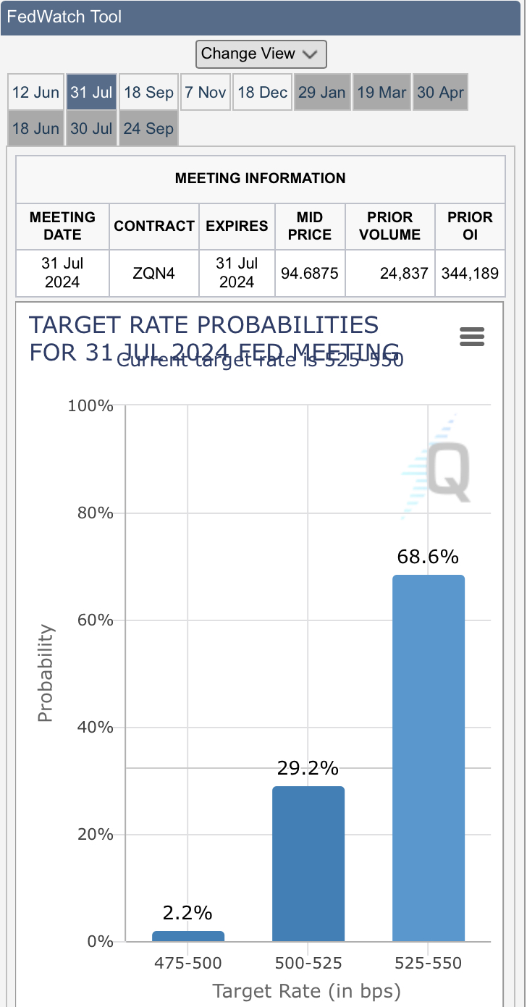Click the PRIOR OI column header
This screenshot has width=527, height=1007.
pyautogui.click(x=471, y=226)
